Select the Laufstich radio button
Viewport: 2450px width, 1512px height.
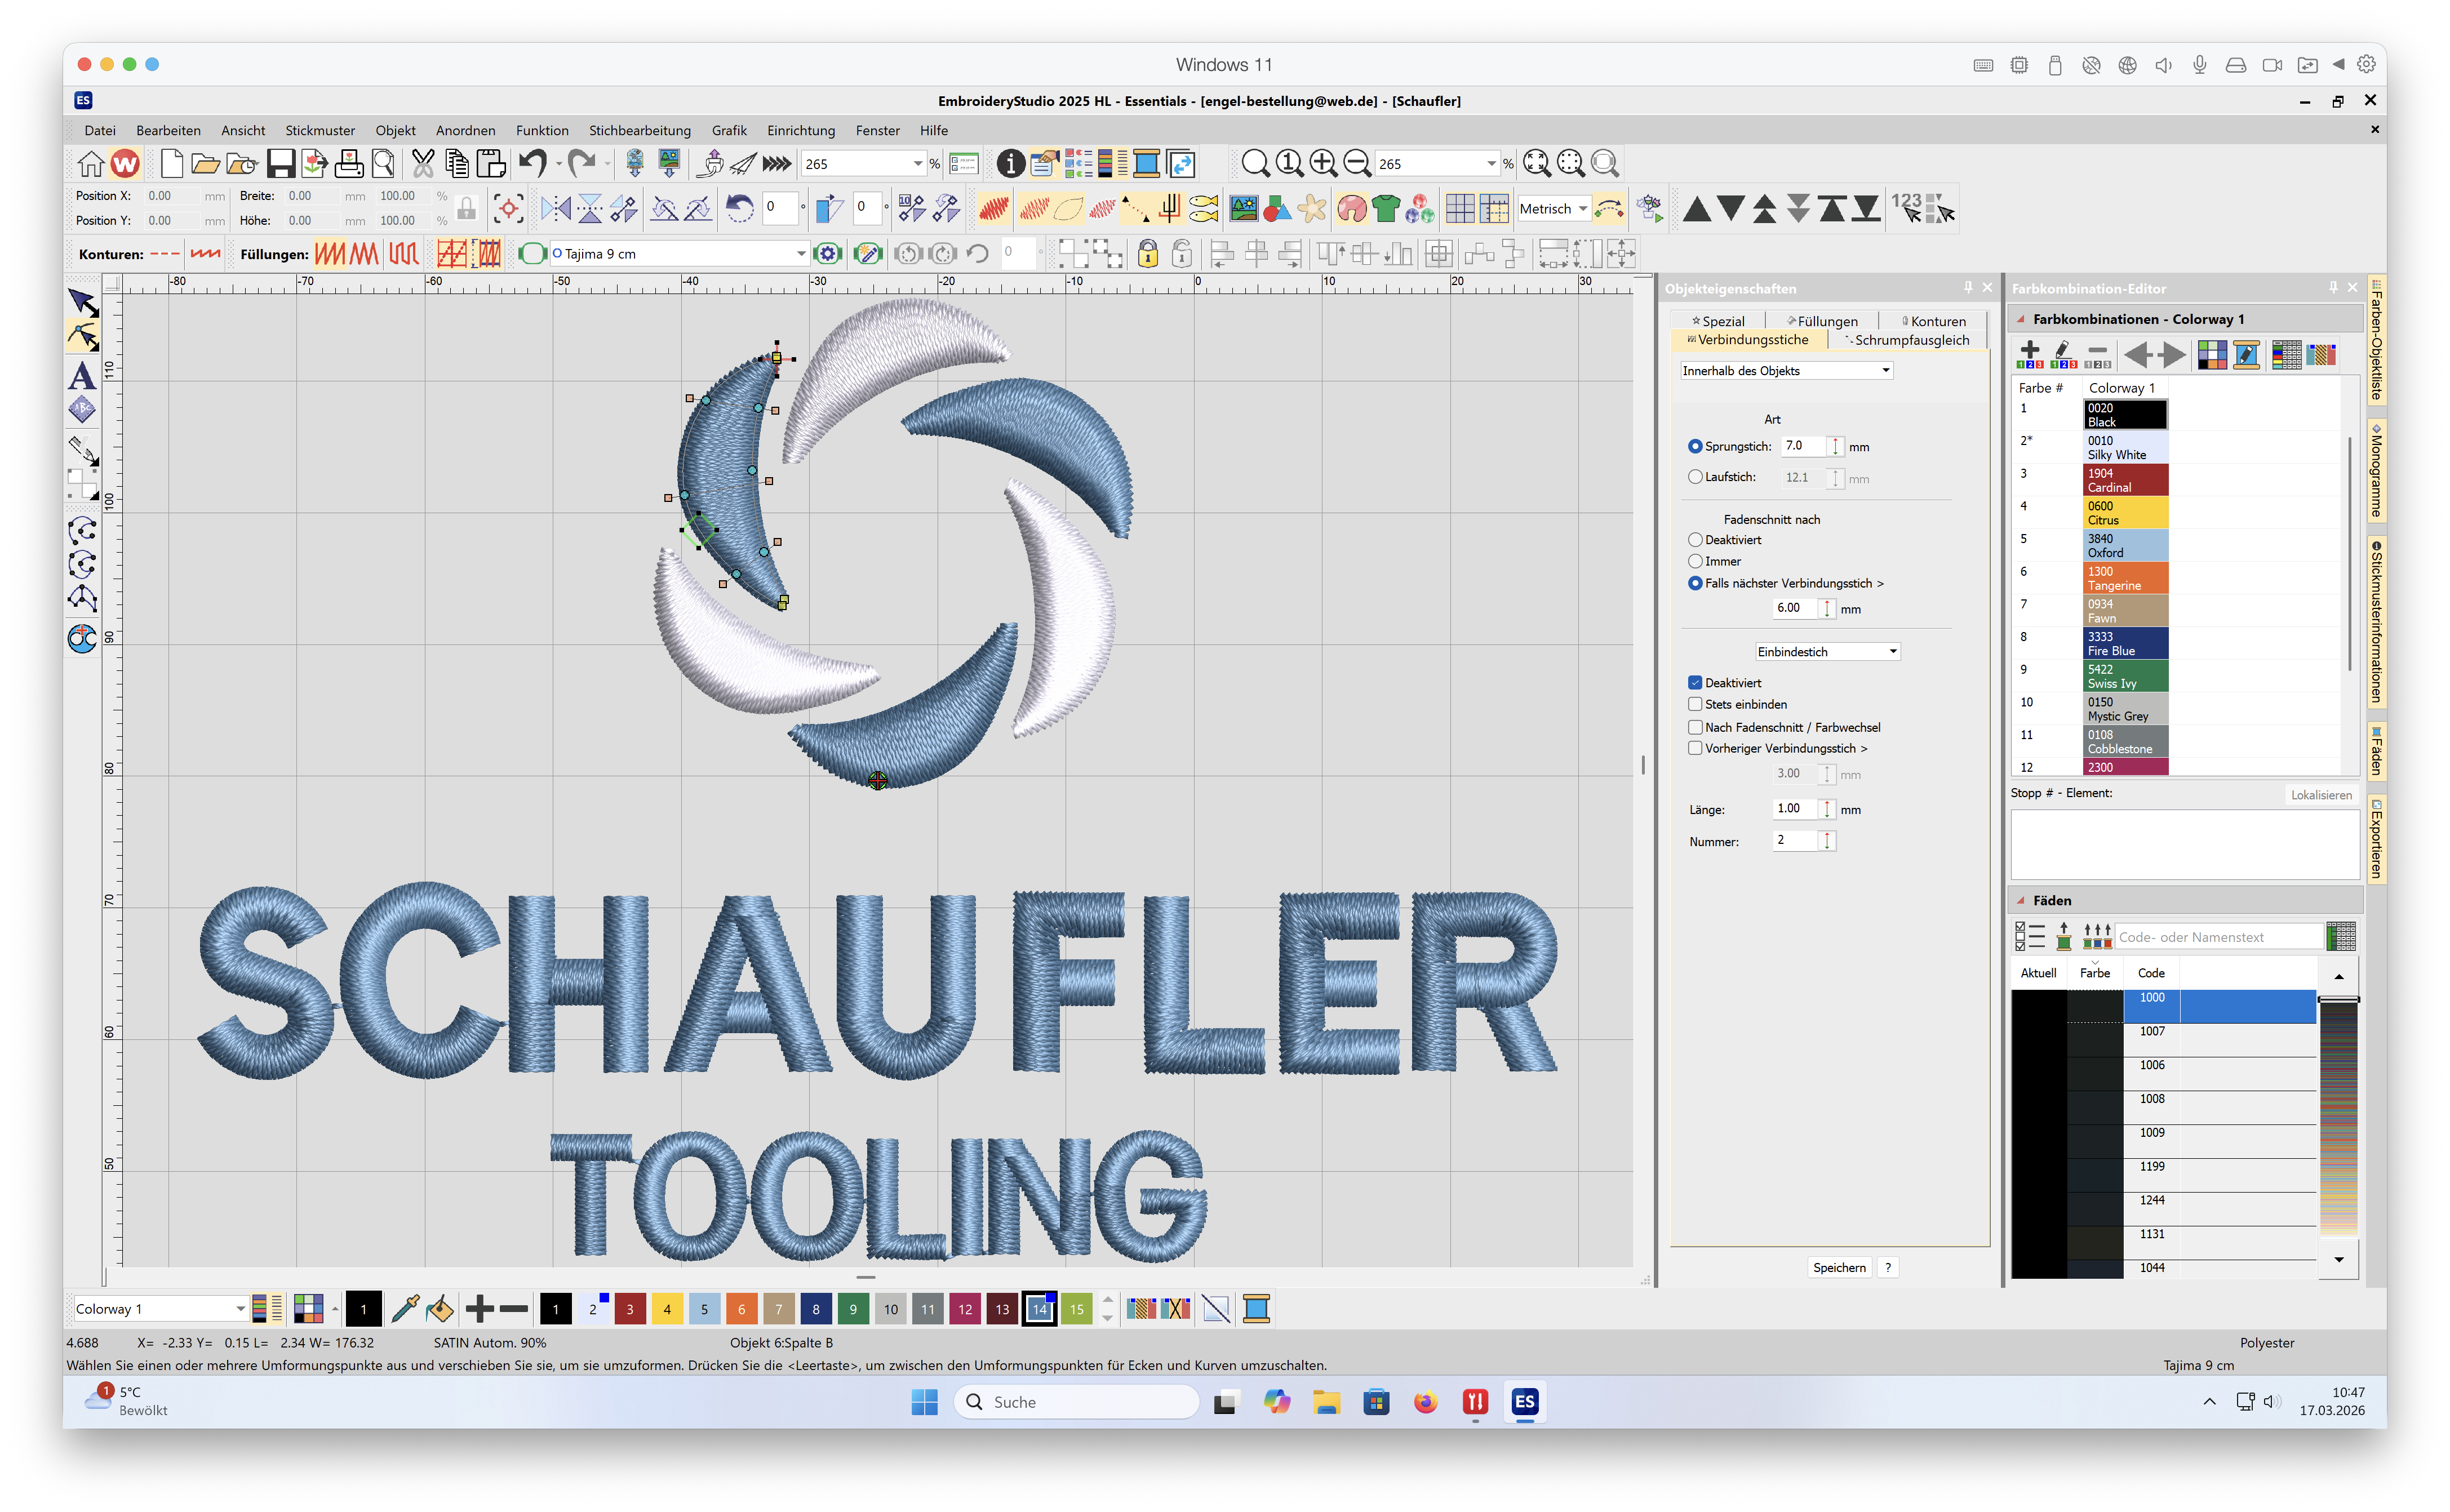tap(1695, 477)
